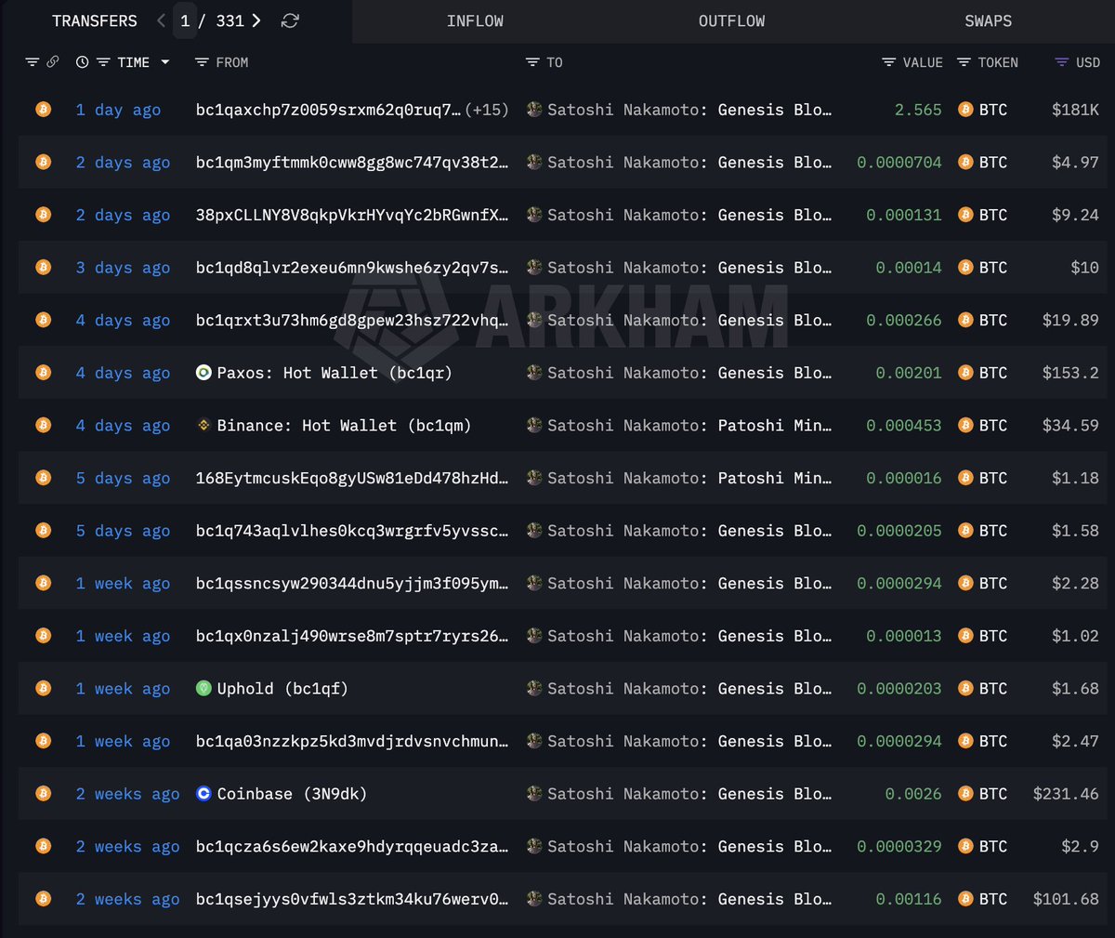Click the total pages count 331
This screenshot has height=938, width=1115.
pos(230,20)
